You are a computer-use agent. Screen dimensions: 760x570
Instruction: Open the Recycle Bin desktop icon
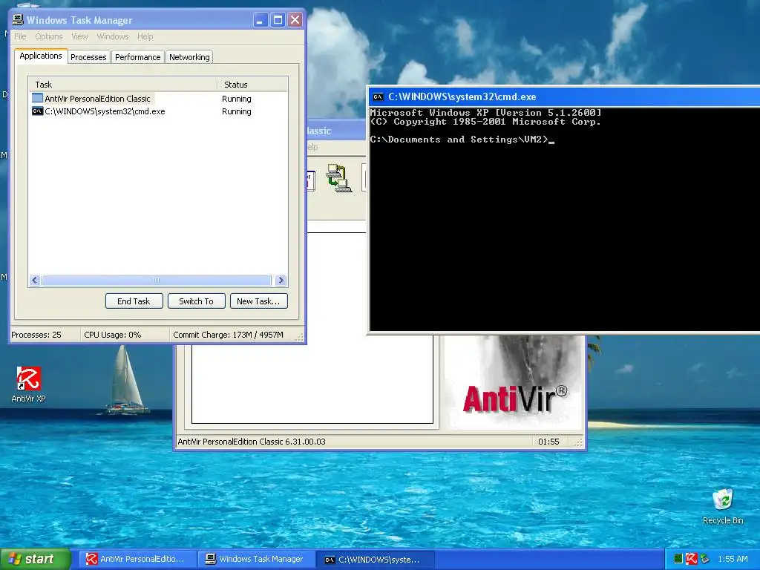pyautogui.click(x=723, y=506)
